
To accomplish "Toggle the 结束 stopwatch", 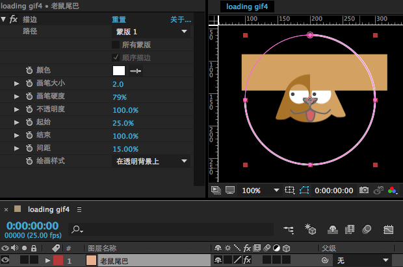I will tap(29, 135).
